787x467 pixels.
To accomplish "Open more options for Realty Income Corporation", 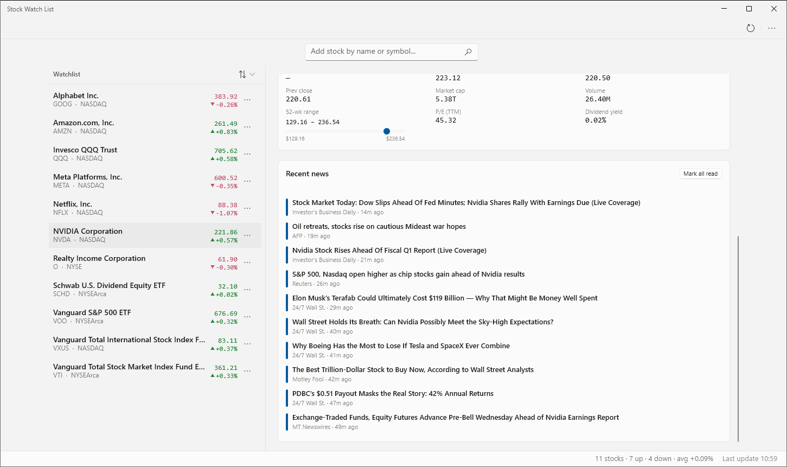I will point(247,263).
